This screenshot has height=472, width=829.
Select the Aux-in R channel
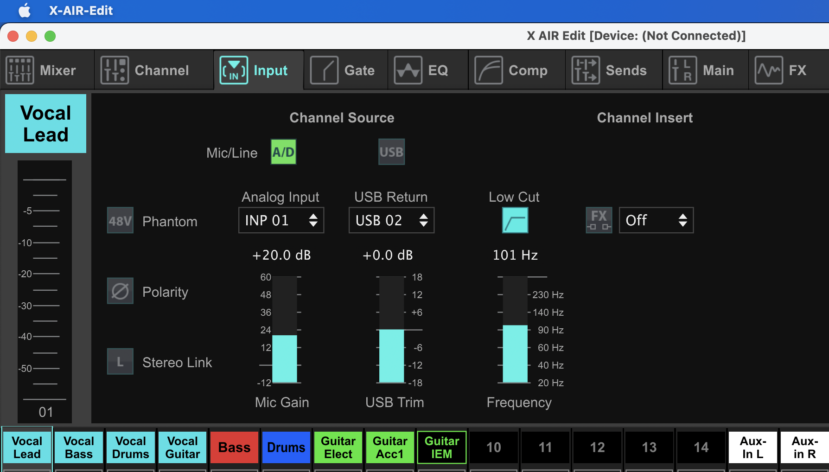[805, 447]
